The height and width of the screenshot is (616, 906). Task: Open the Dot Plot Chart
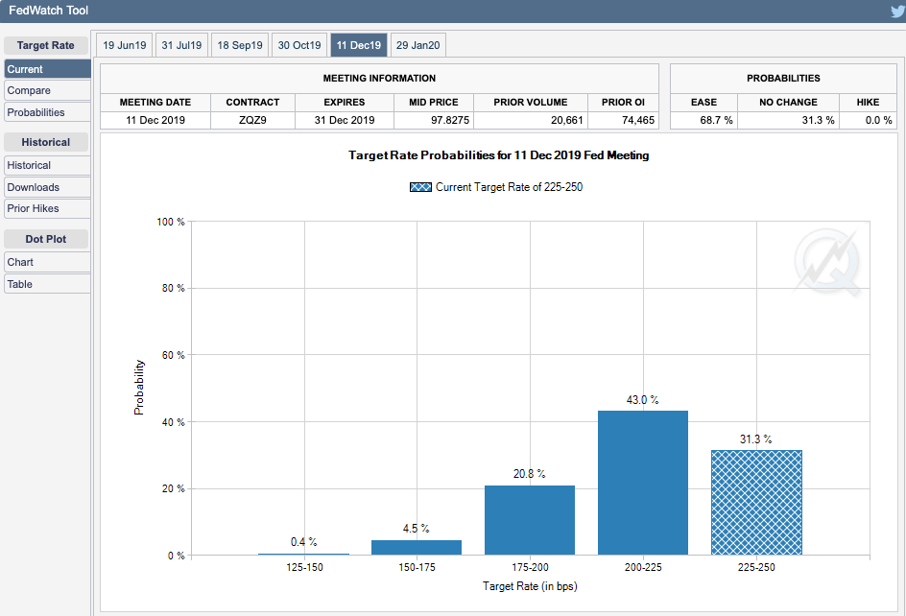point(47,262)
